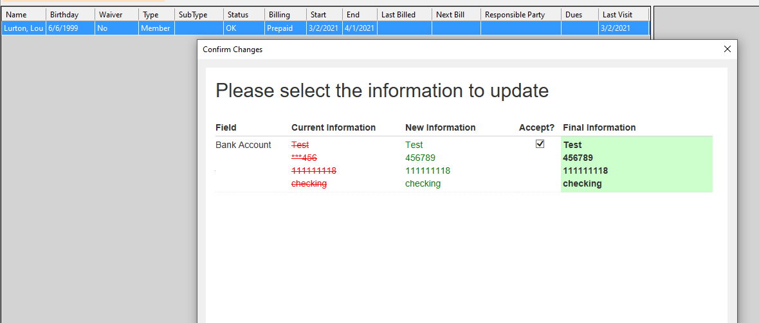The width and height of the screenshot is (759, 323).
Task: Click the Billing column header
Action: [x=286, y=15]
